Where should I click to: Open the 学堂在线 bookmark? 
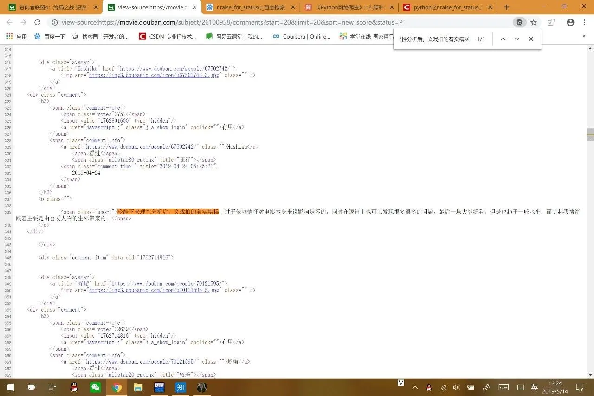(x=367, y=36)
